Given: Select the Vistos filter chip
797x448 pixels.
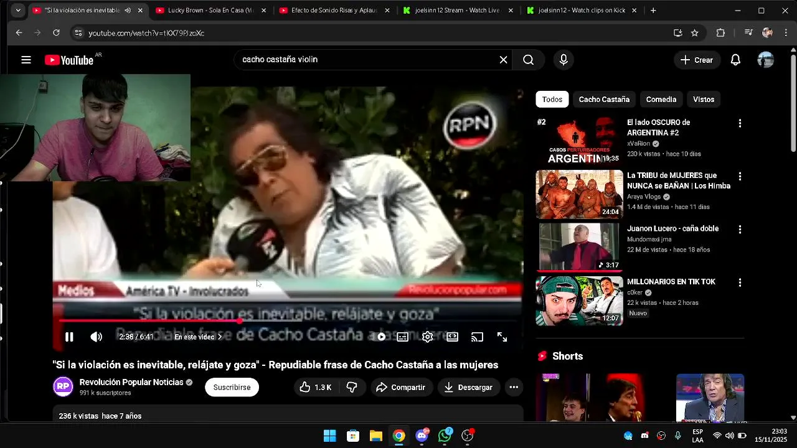Looking at the screenshot, I should pos(704,100).
